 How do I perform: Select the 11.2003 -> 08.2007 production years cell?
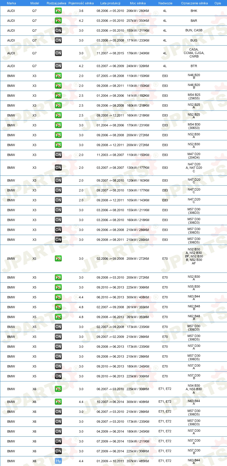coord(110,155)
